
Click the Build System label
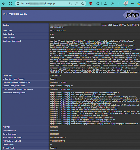pyautogui.click(x=9, y=34)
